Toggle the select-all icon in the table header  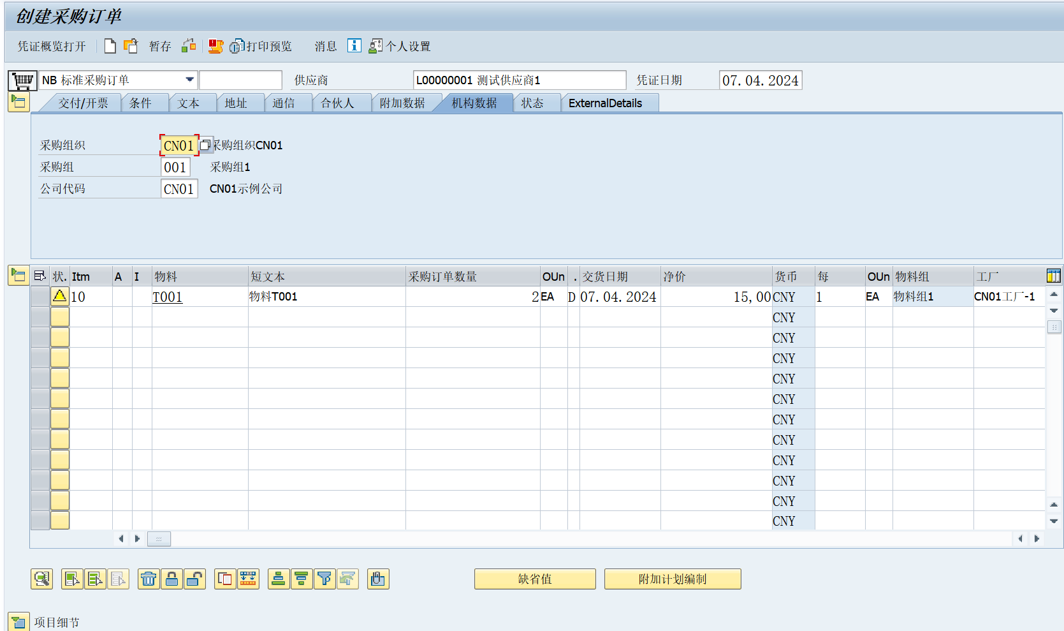(x=40, y=276)
